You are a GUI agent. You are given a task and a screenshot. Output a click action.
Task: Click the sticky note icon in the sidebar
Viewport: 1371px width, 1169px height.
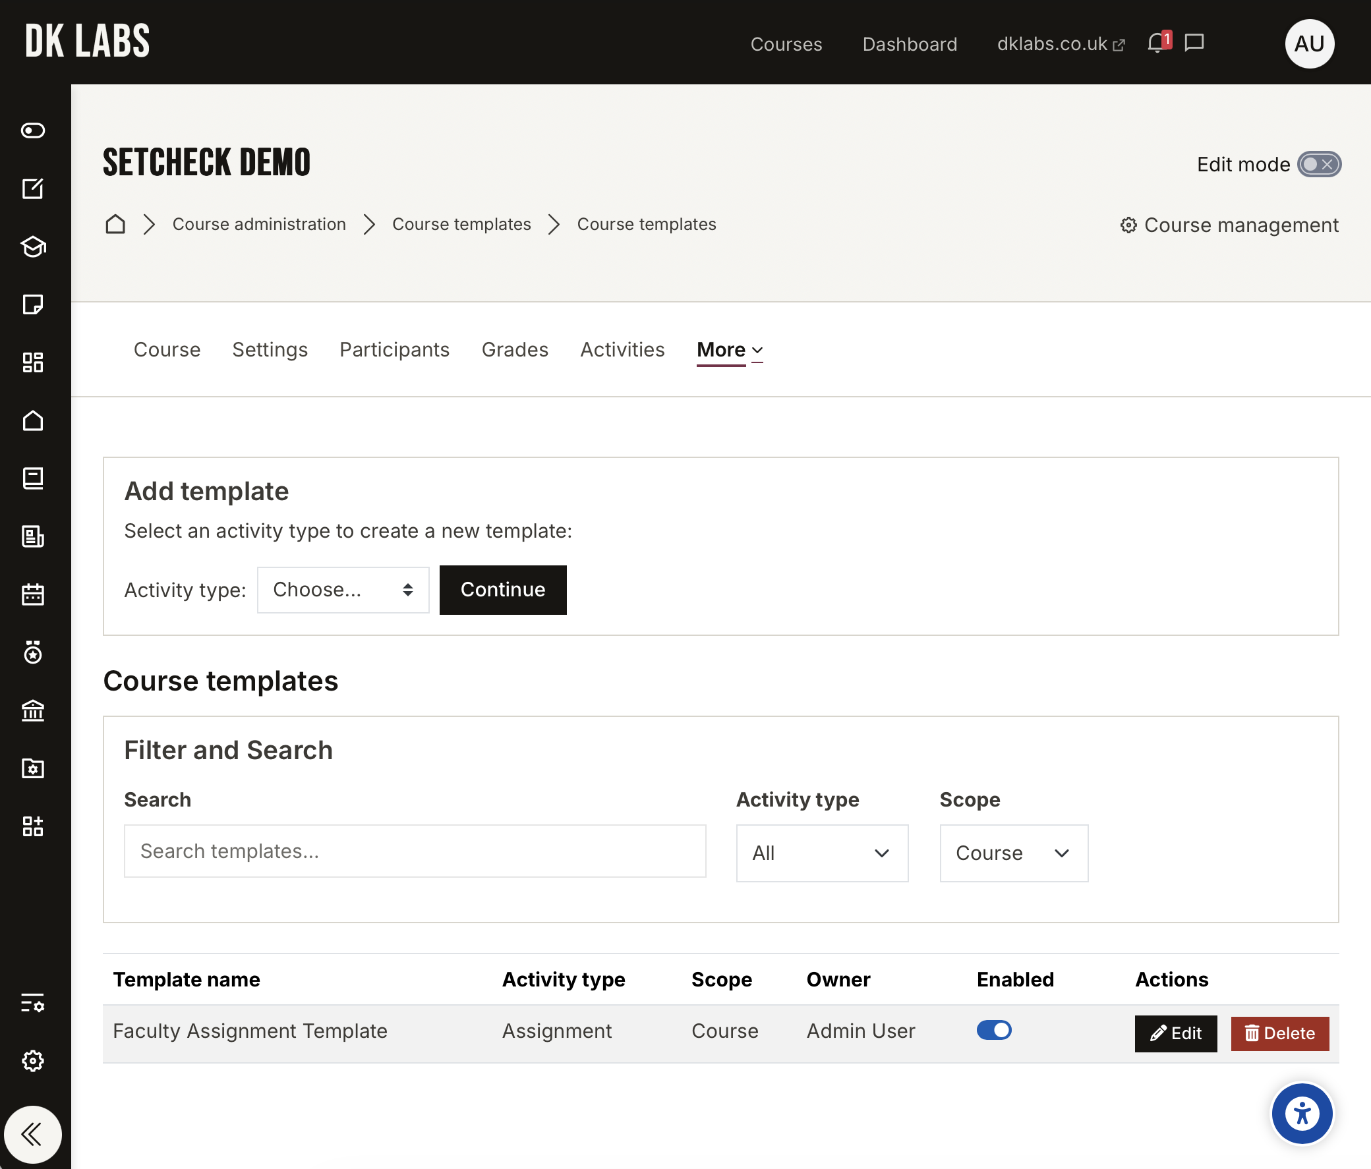point(33,304)
